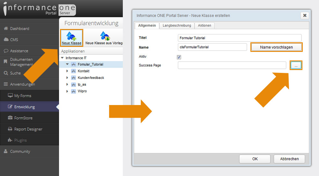Open the Aktionen tab
Image resolution: width=319 pixels, height=176 pixels.
[x=204, y=25]
